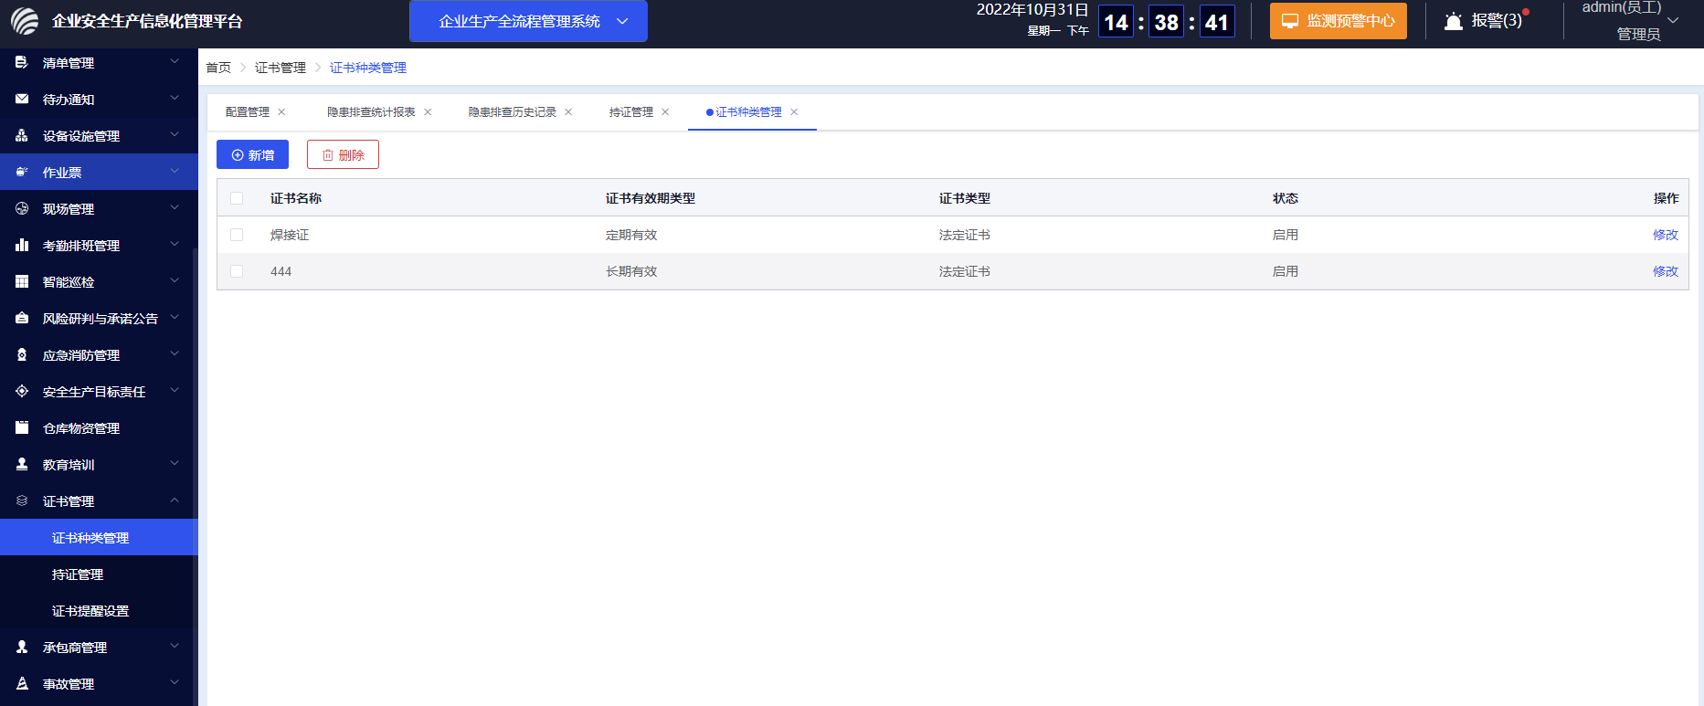Click the 承包商管理 icon

click(22, 647)
